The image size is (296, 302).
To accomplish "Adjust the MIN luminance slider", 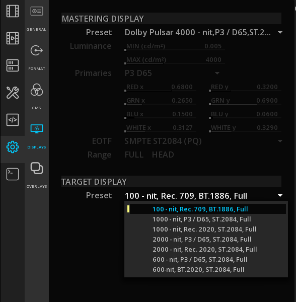I will (x=175, y=46).
